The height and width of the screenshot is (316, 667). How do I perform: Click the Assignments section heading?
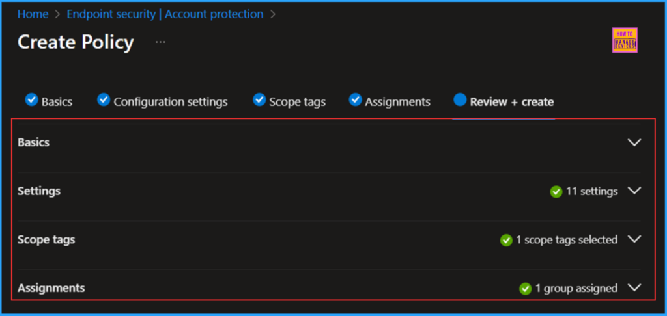(51, 288)
